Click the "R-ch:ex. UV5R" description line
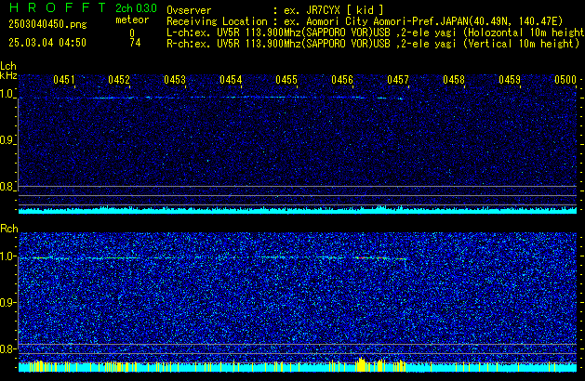 (373, 44)
